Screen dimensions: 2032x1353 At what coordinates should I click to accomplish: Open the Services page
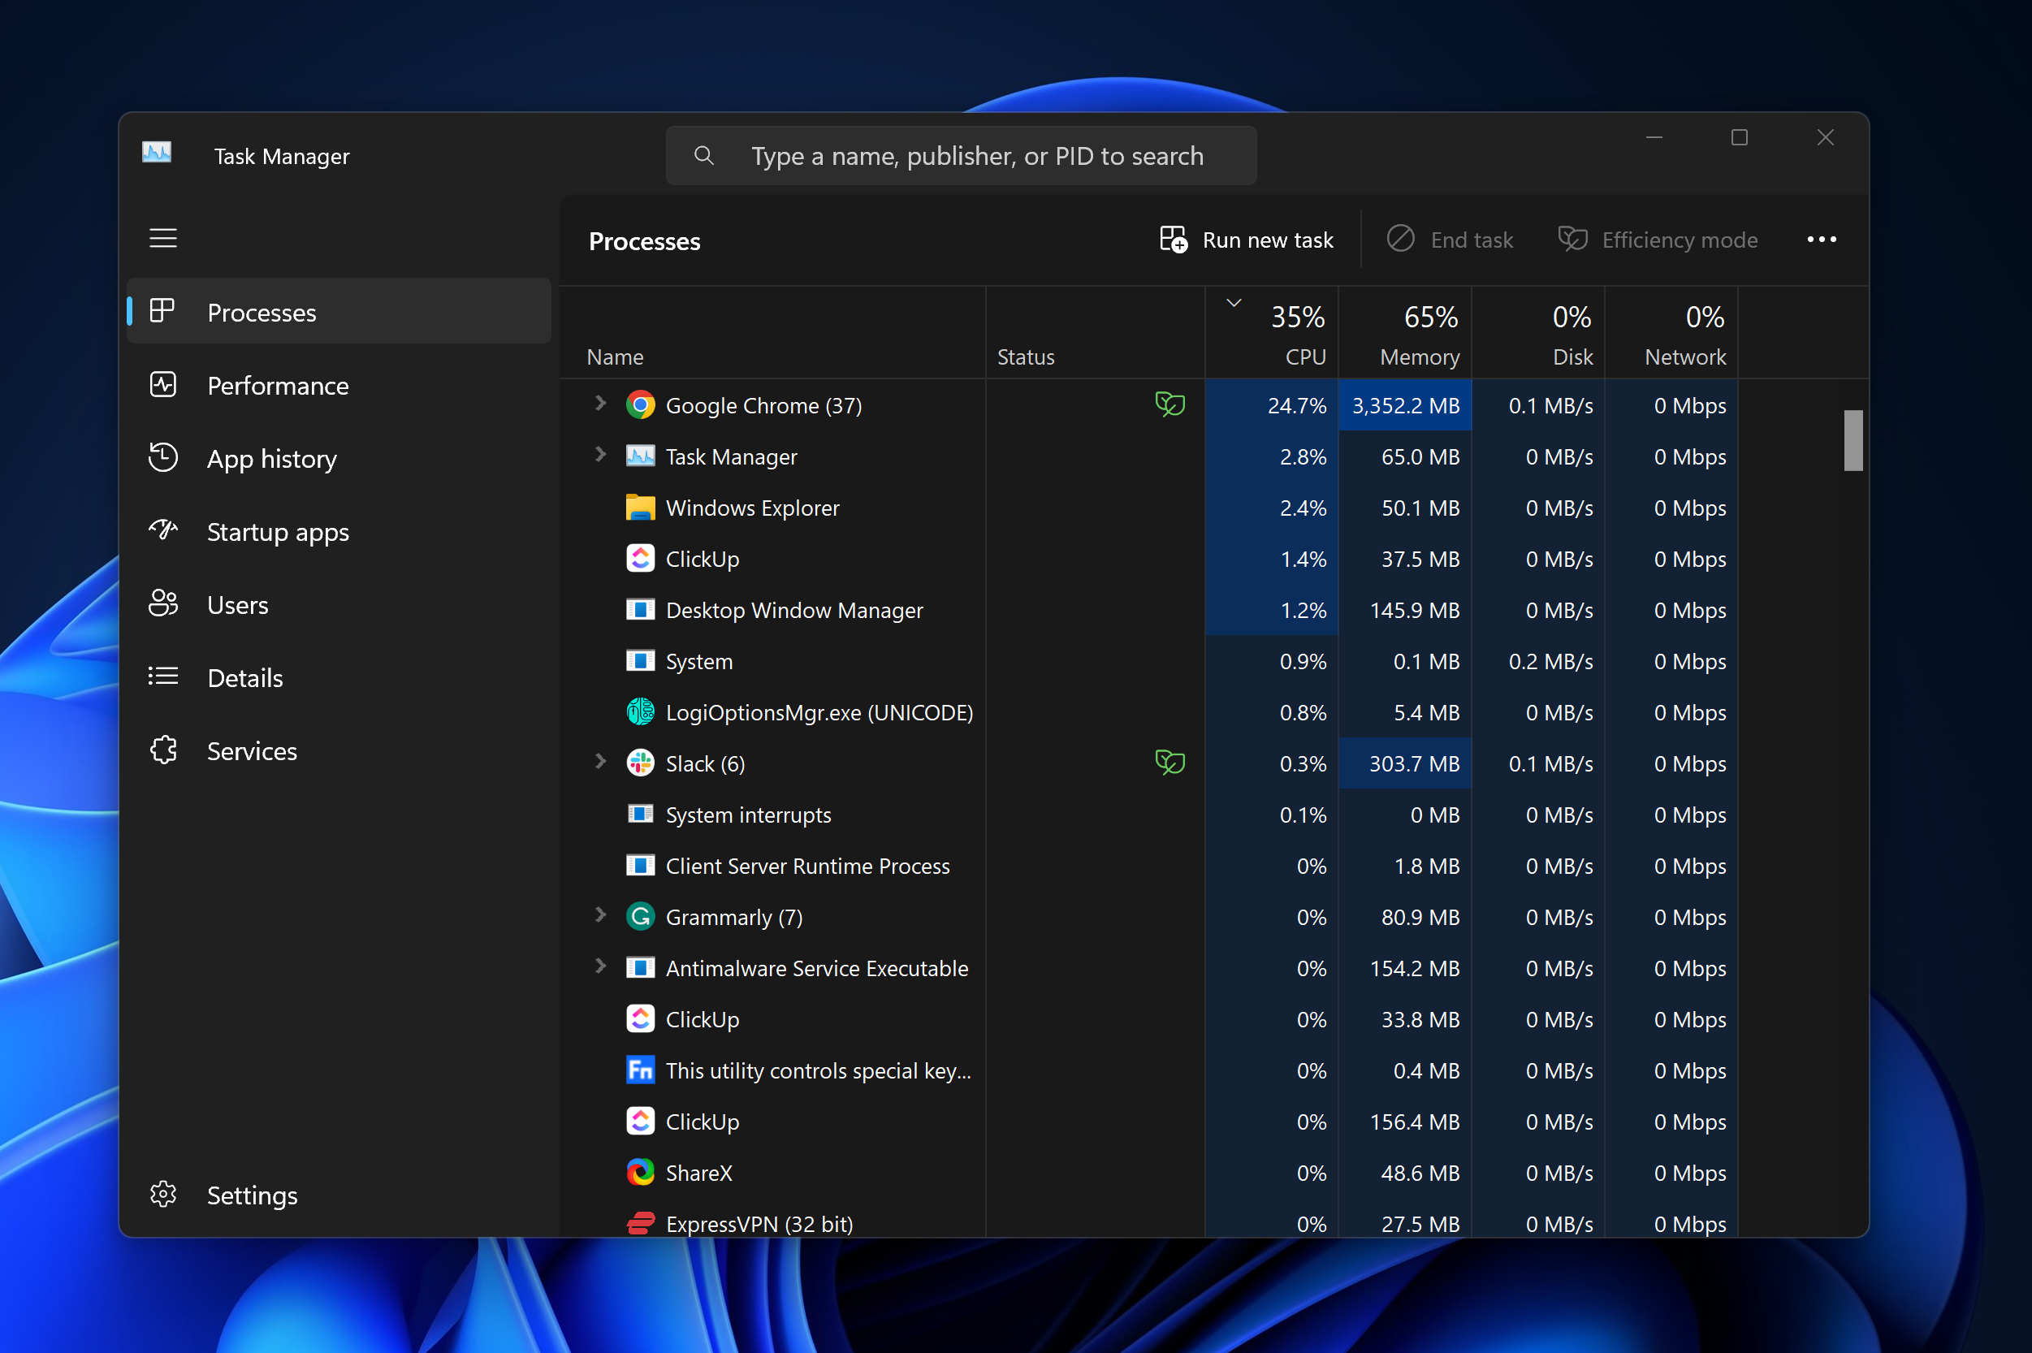click(339, 750)
